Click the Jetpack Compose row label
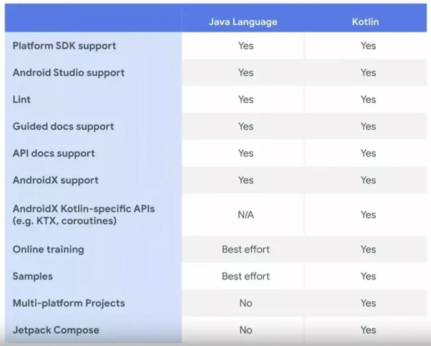Image resolution: width=431 pixels, height=346 pixels. click(56, 330)
